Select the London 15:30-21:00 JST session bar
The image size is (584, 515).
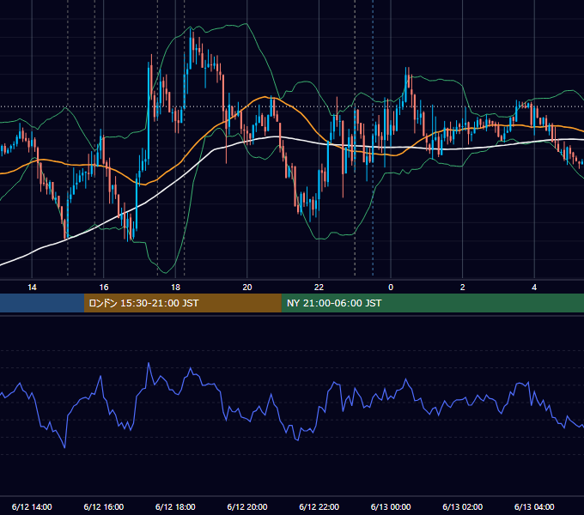182,303
